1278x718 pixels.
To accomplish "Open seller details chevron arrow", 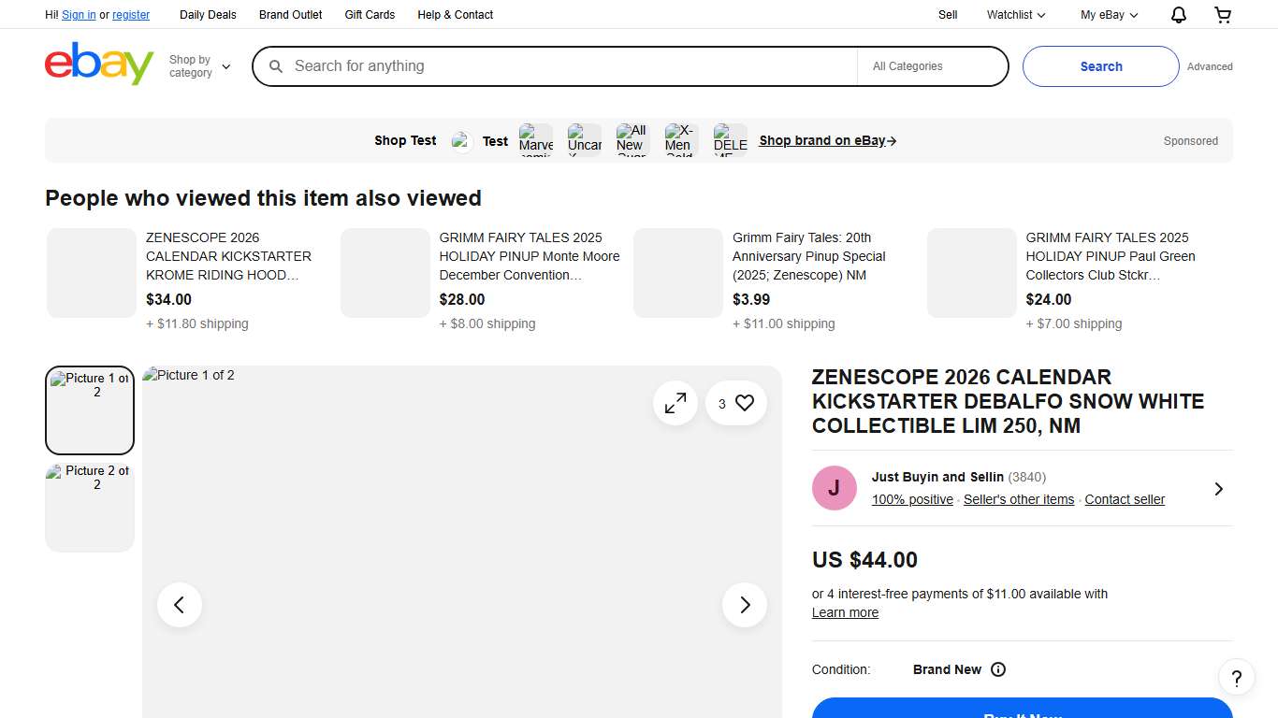I will [1218, 489].
